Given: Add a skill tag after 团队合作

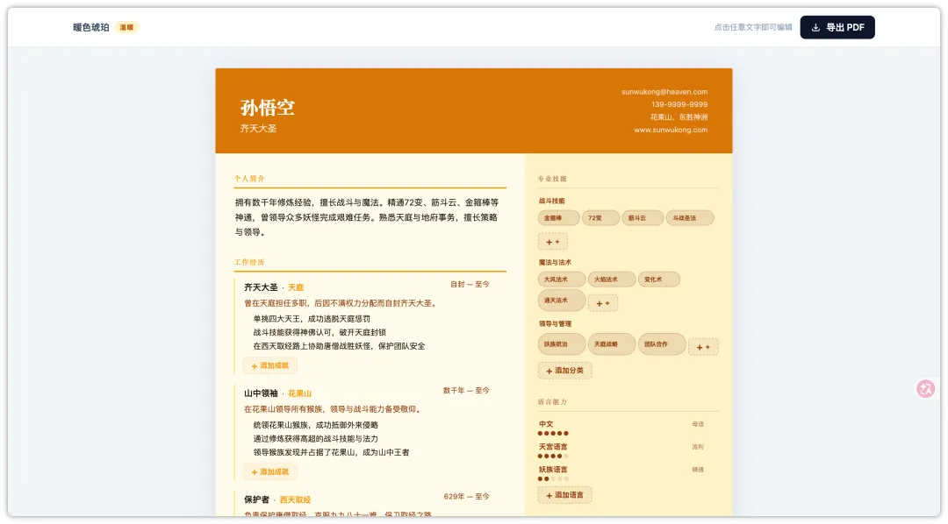Looking at the screenshot, I should tap(703, 347).
